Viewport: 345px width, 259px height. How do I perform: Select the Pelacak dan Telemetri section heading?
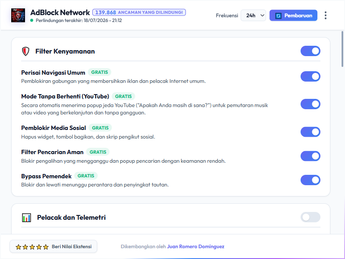point(71,218)
